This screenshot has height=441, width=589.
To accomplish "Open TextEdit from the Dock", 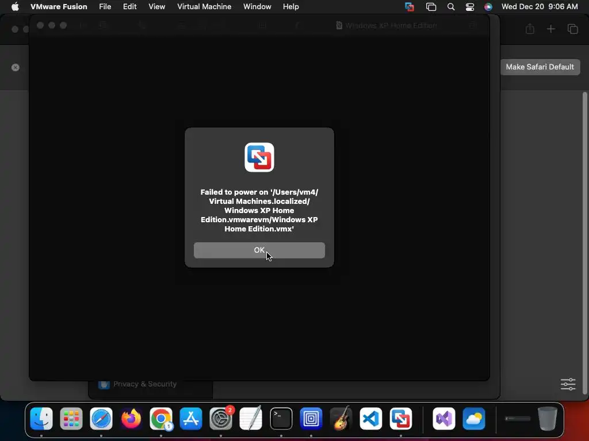I will coord(251,419).
